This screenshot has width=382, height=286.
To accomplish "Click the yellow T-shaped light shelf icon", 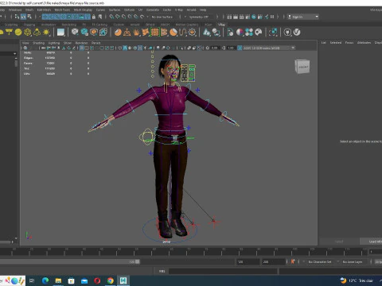I will tap(9, 33).
